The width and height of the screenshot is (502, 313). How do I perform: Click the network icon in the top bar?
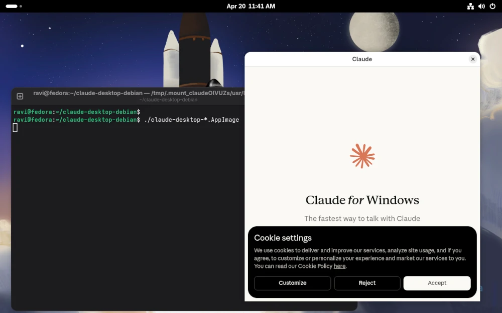tap(470, 6)
